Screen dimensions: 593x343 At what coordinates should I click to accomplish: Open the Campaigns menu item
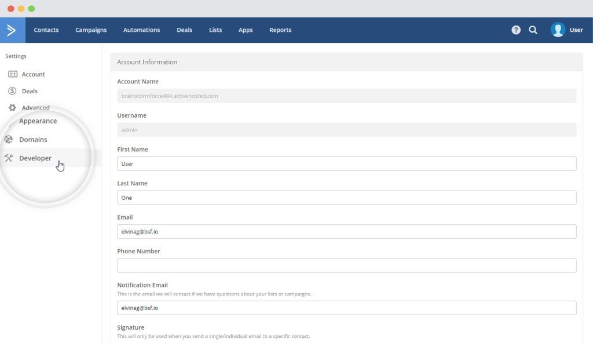[90, 30]
